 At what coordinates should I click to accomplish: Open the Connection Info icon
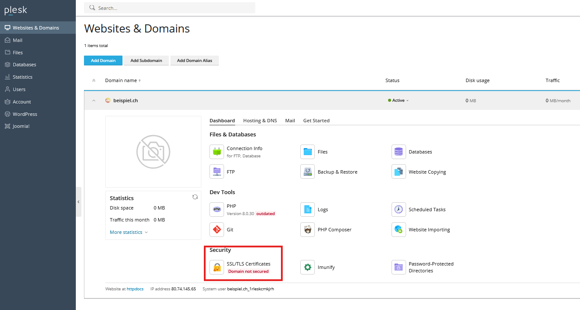pos(217,152)
